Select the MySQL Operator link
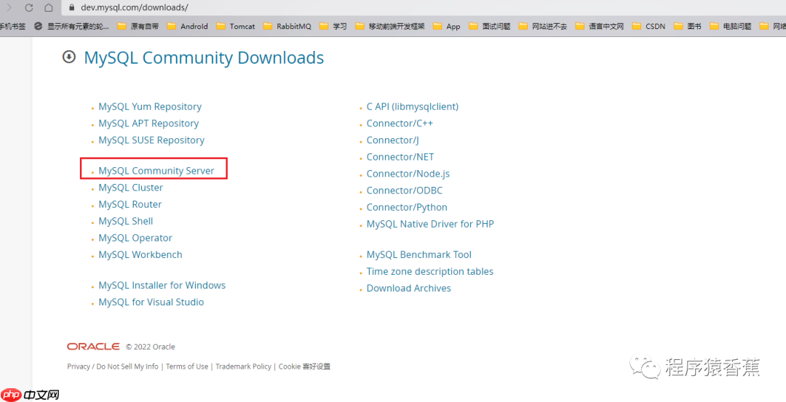This screenshot has width=786, height=402. pyautogui.click(x=135, y=238)
